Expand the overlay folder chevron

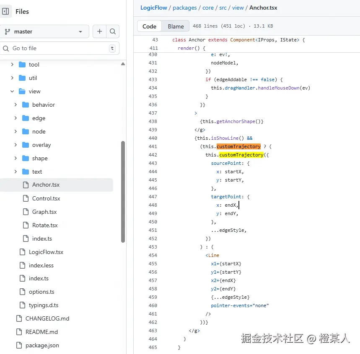tap(16, 145)
